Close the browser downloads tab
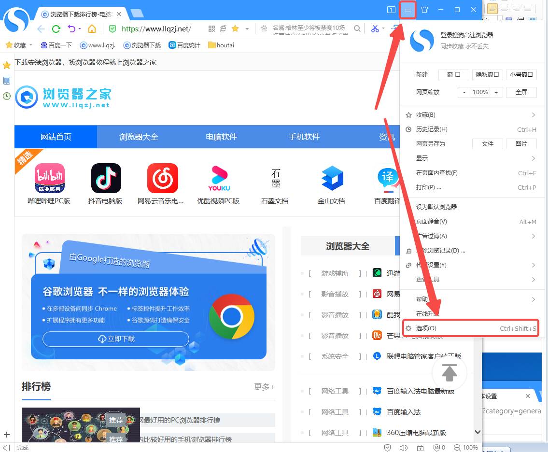548x452 pixels. pyautogui.click(x=119, y=14)
